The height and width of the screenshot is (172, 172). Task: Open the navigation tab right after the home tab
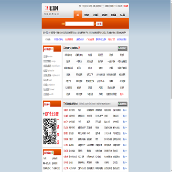86,15
